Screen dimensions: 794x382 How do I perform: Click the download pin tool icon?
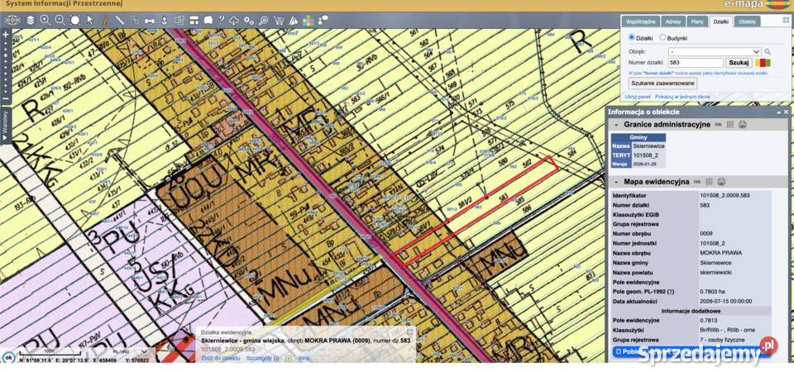click(164, 20)
